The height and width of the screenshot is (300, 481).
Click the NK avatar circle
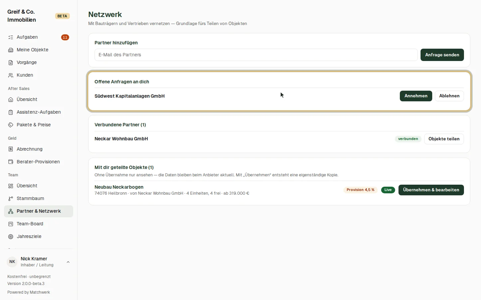pos(12,262)
